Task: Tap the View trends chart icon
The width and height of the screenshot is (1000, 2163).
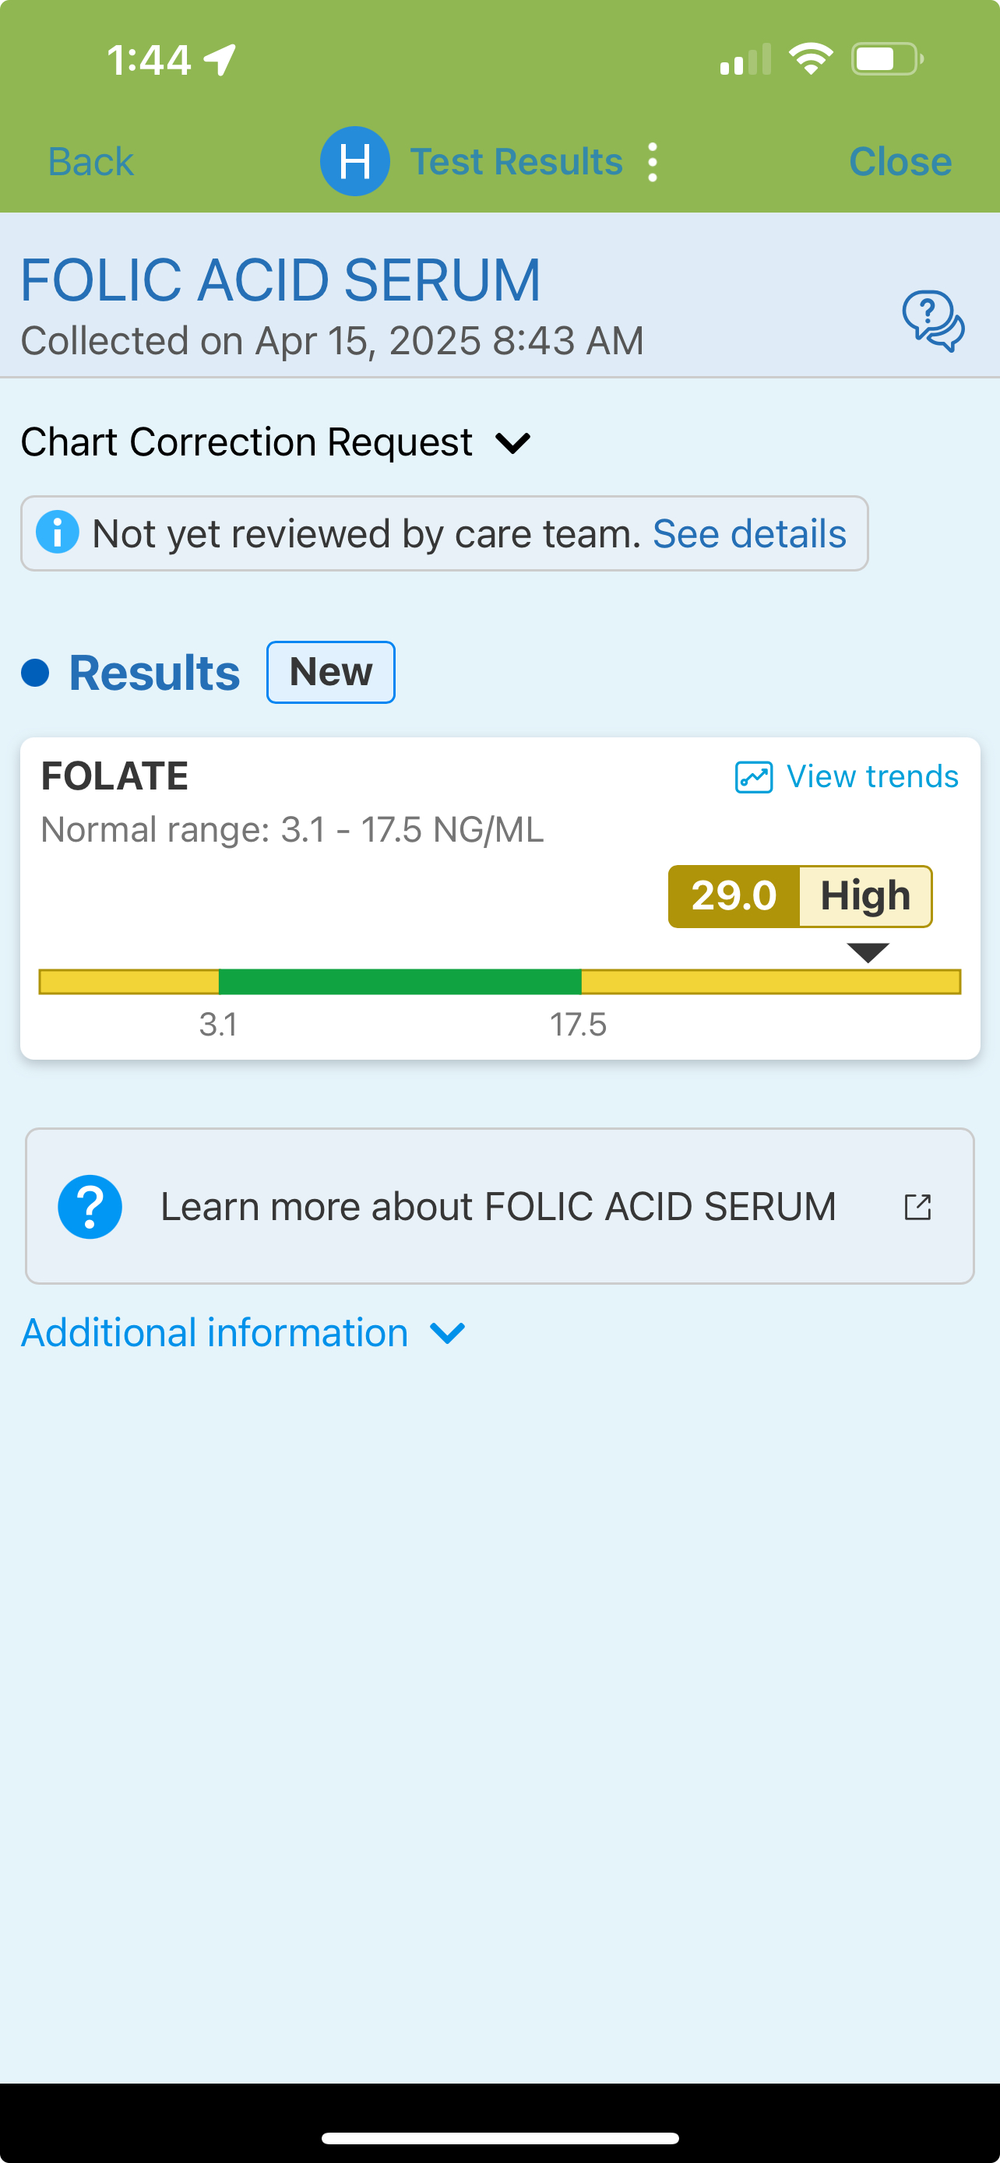Action: [x=753, y=778]
